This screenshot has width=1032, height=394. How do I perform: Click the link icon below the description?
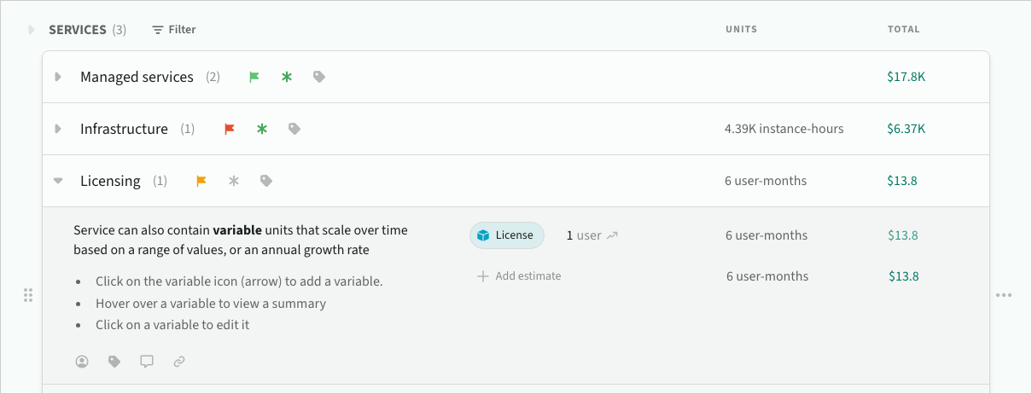179,362
